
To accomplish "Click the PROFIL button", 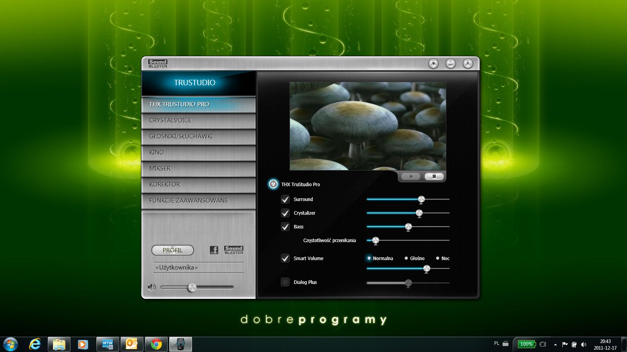I will point(172,250).
